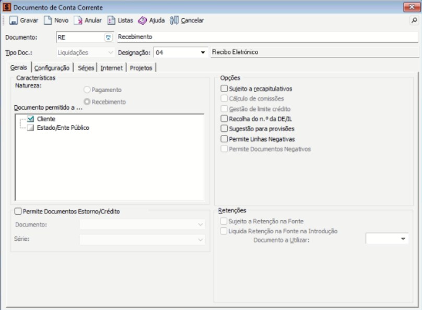Viewport: 422px width, 310px height.
Task: Open Listas from the toolbar
Action: [x=111, y=20]
